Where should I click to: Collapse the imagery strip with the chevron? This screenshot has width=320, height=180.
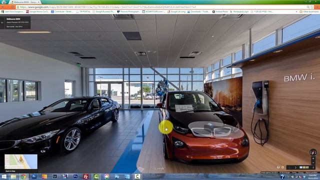click(x=313, y=167)
